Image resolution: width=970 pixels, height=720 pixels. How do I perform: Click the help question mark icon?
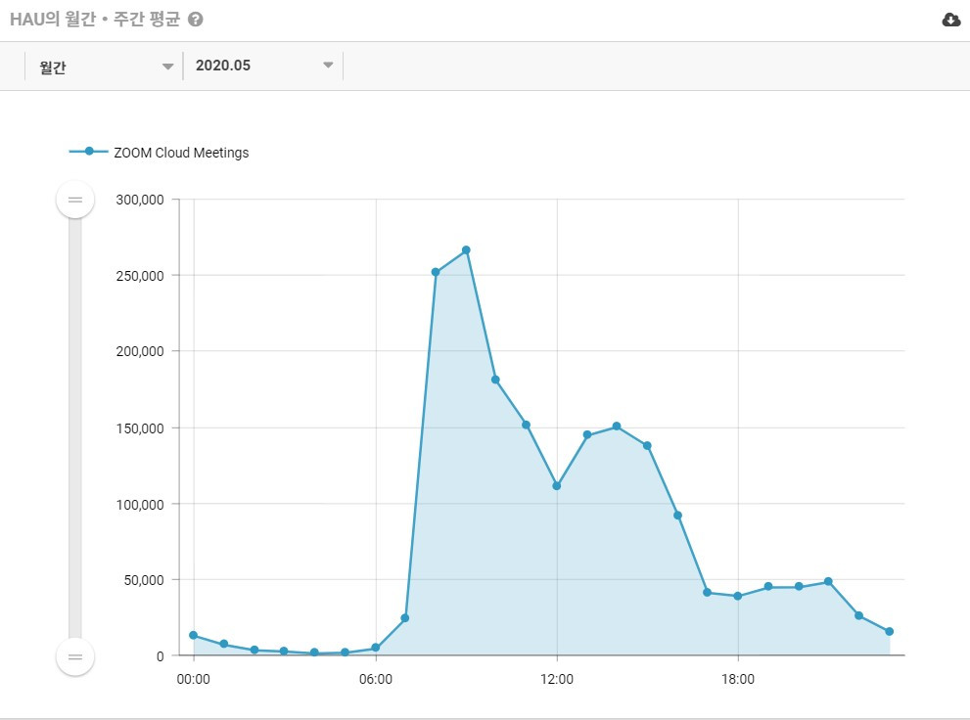pos(196,20)
